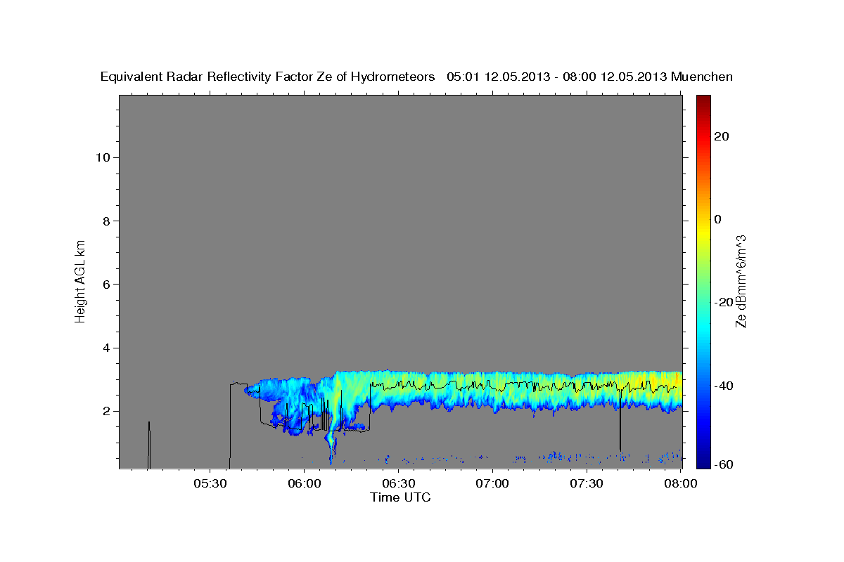Click the dark red top of the colorbar
This screenshot has height=562, width=844.
click(703, 101)
